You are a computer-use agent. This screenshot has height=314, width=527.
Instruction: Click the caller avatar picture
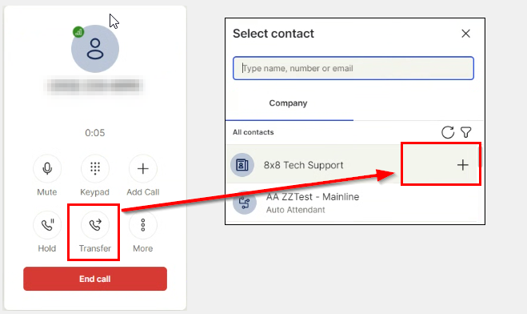95,49
